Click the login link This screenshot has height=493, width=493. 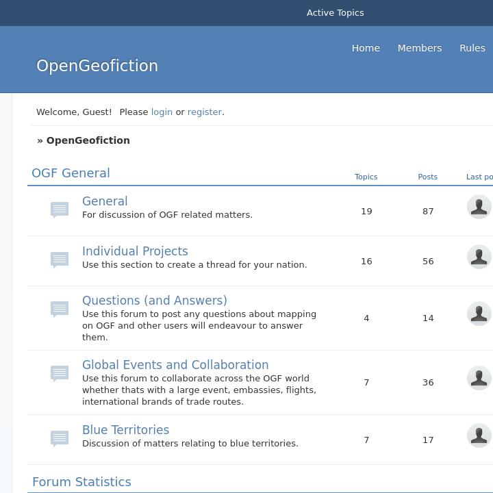(162, 112)
